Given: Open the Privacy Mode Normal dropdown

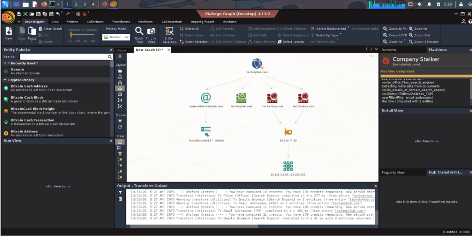Looking at the screenshot, I should pyautogui.click(x=117, y=37).
